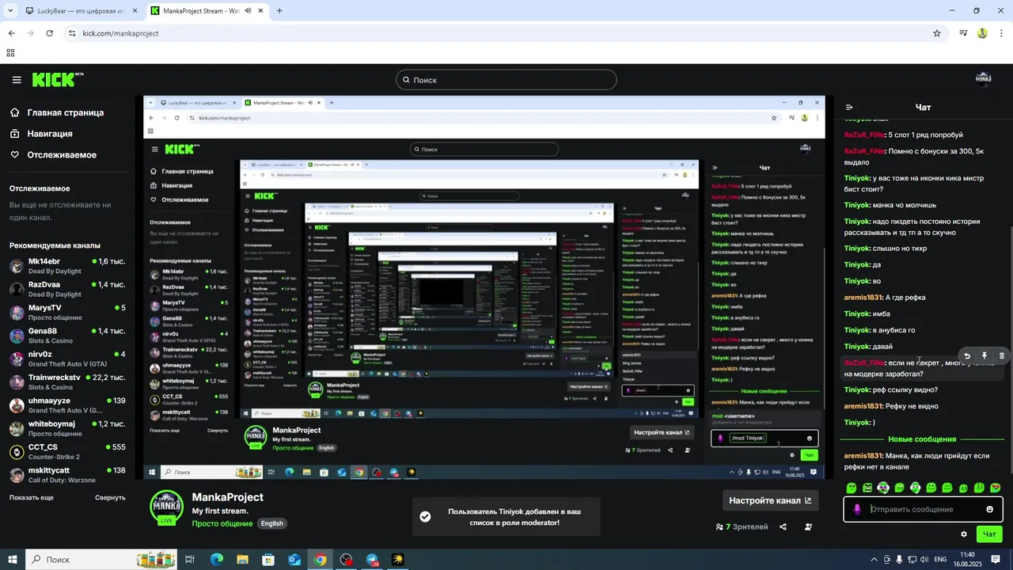Open the Mk14ebr recommended channel
This screenshot has height=570, width=1013.
[67, 266]
